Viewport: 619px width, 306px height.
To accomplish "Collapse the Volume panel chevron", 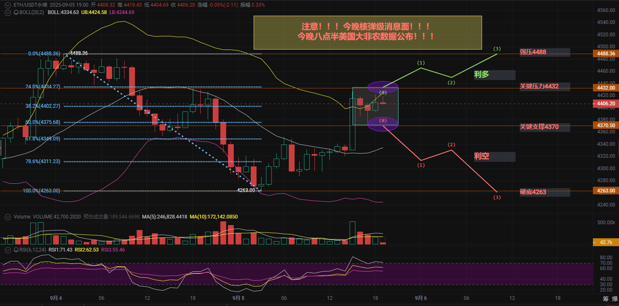I will [8, 217].
